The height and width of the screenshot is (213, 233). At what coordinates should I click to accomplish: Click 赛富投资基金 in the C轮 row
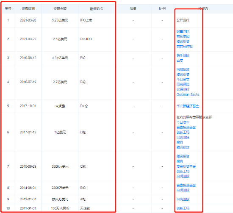pos(186,166)
